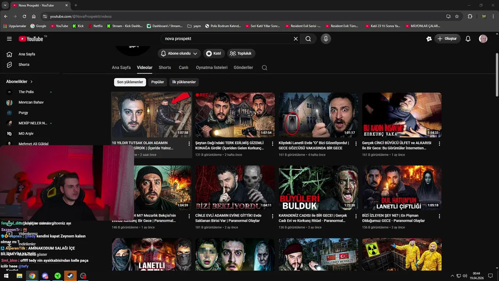Open the Topluluk button
The width and height of the screenshot is (499, 281).
tap(241, 53)
